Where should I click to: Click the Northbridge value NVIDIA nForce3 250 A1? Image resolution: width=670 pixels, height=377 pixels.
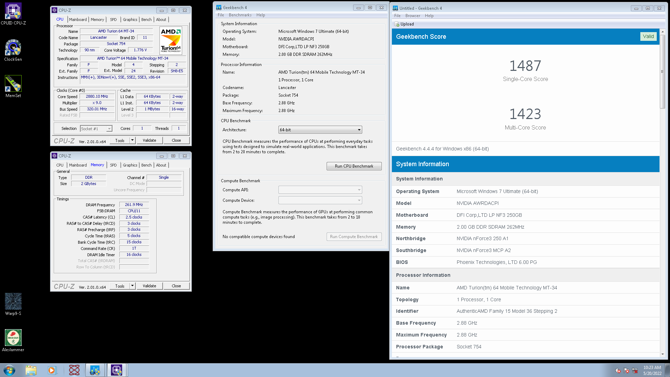482,238
